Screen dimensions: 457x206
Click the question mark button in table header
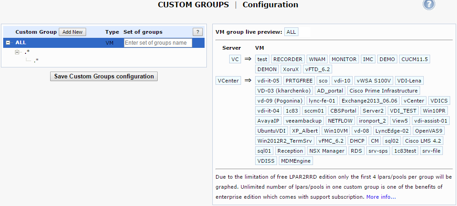tap(197, 32)
